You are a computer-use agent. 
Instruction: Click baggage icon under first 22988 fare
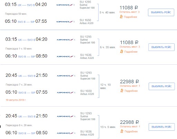(122, 91)
